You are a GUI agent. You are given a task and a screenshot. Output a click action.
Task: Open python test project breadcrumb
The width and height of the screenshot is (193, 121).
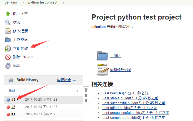(43, 2)
